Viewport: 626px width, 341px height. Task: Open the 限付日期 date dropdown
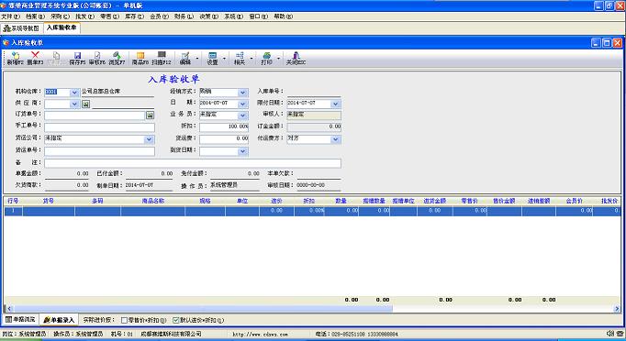(x=335, y=104)
